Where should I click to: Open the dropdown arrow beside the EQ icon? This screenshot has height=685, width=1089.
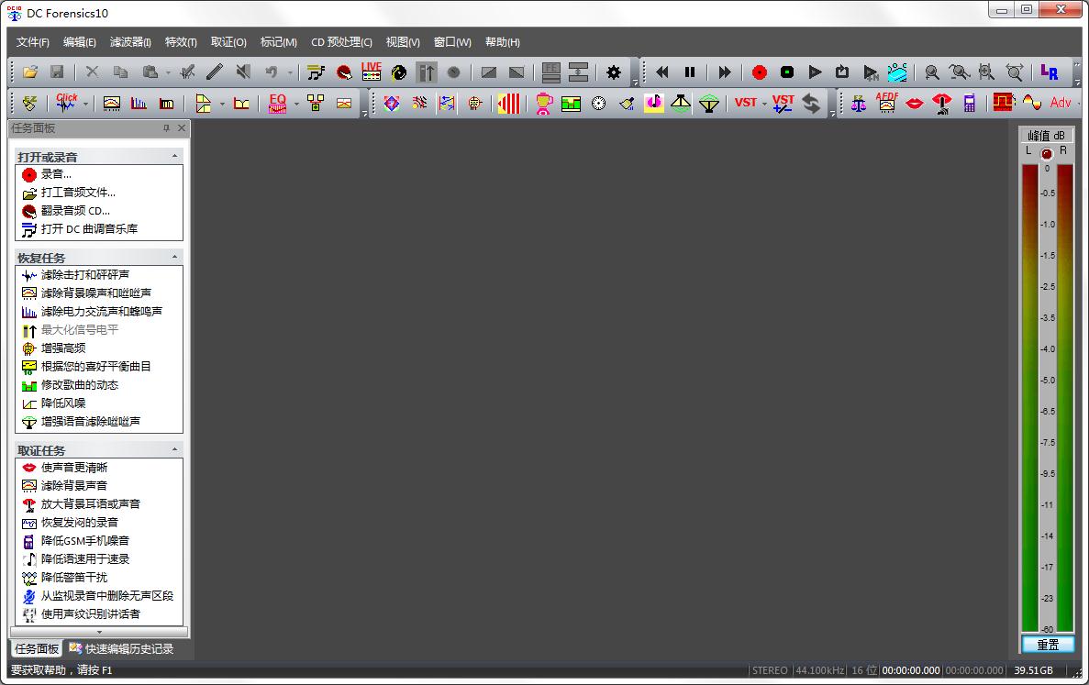click(296, 105)
